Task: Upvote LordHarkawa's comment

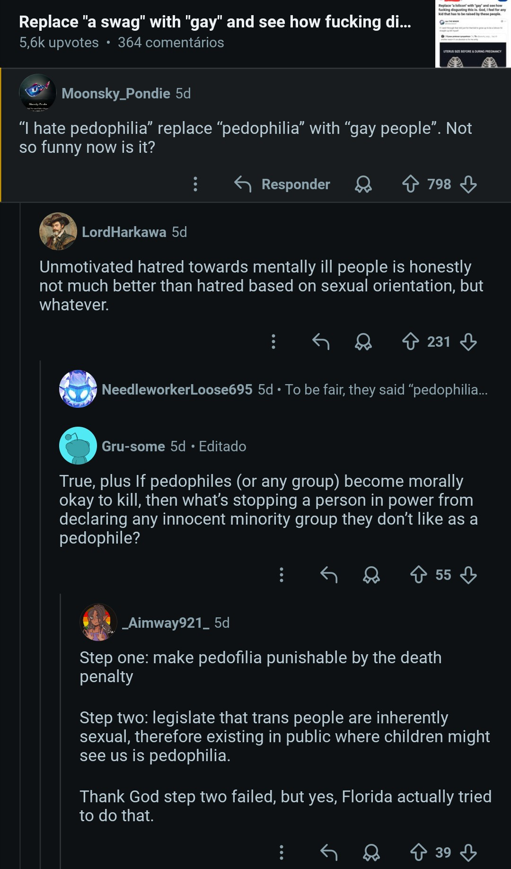Action: [x=410, y=342]
